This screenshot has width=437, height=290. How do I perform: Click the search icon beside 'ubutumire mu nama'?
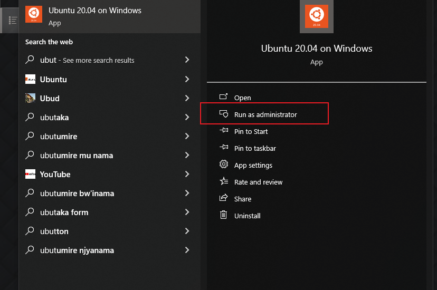click(x=30, y=155)
